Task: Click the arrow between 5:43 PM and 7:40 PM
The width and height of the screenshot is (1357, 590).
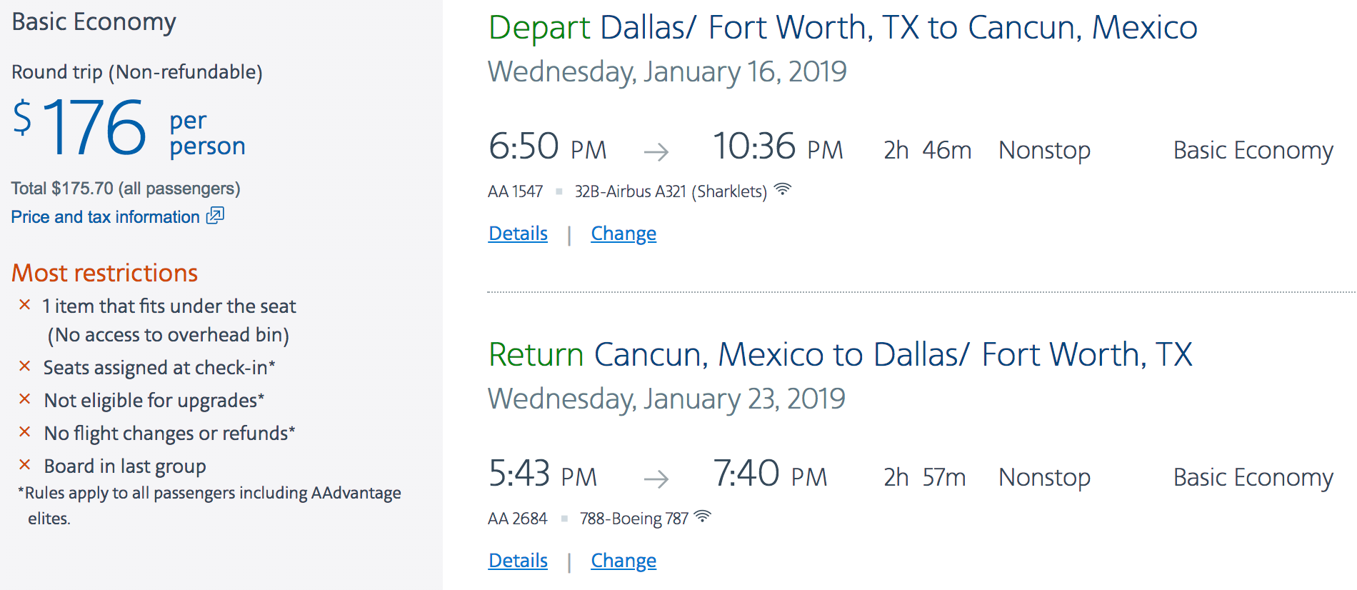Action: click(x=656, y=479)
